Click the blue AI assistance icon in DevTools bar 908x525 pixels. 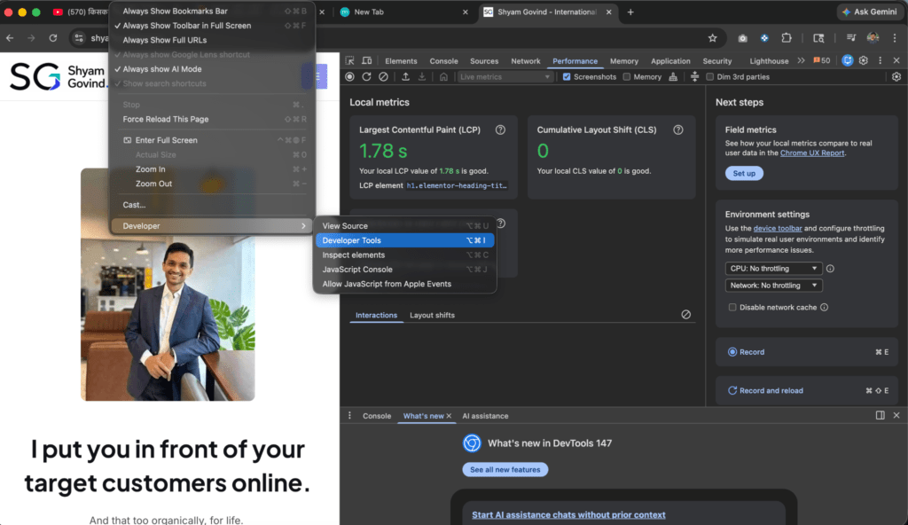click(847, 60)
